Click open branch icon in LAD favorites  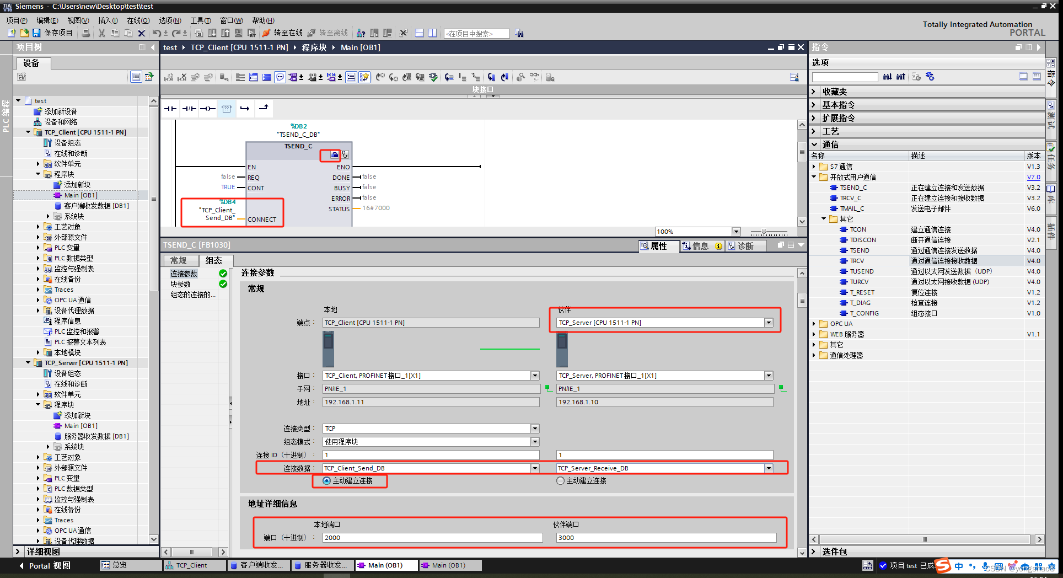click(245, 109)
